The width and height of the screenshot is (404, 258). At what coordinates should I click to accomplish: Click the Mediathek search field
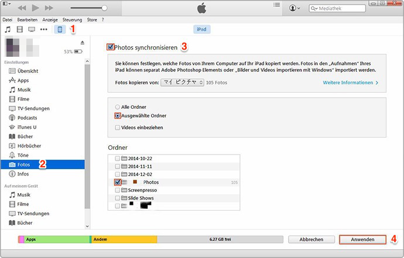click(x=337, y=8)
